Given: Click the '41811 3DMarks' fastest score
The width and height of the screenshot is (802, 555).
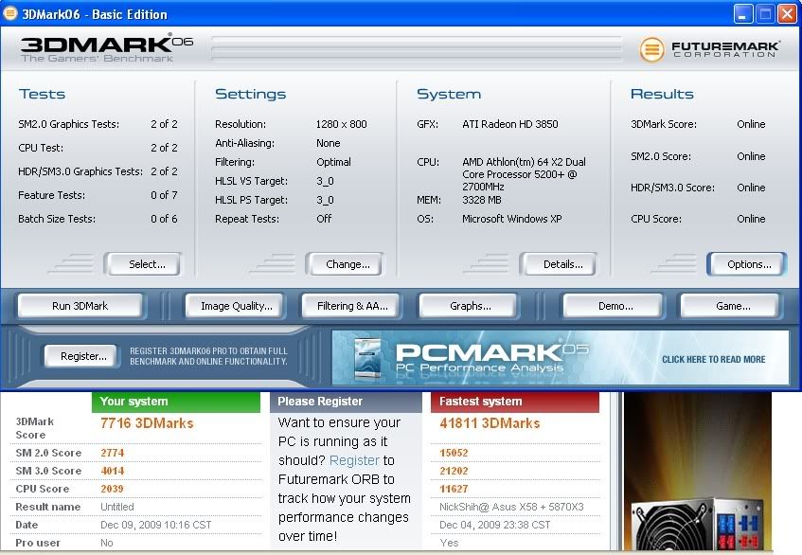Looking at the screenshot, I should 490,423.
